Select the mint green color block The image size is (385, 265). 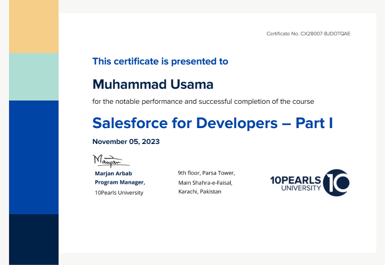(x=34, y=76)
